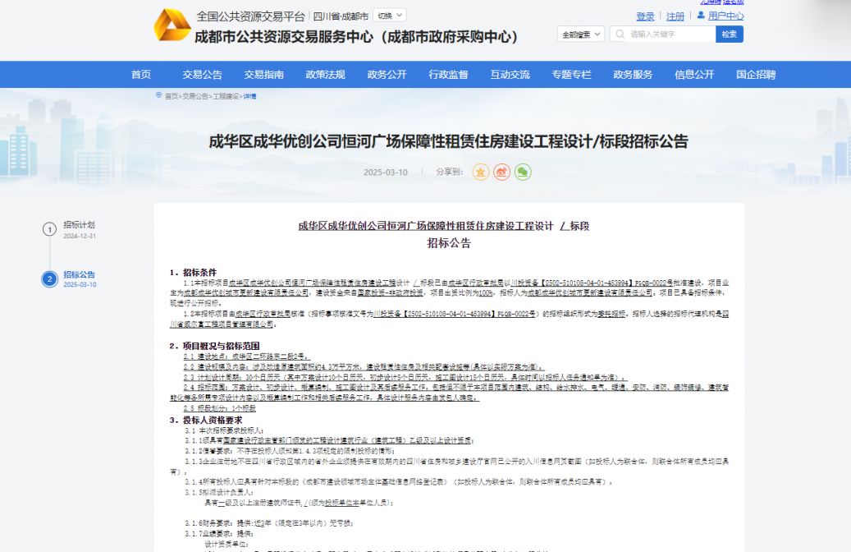
Task: Click the 用户中心 user icon
Action: (700, 16)
